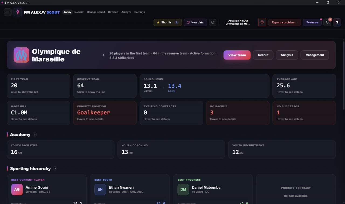Click the New data button

click(x=195, y=22)
